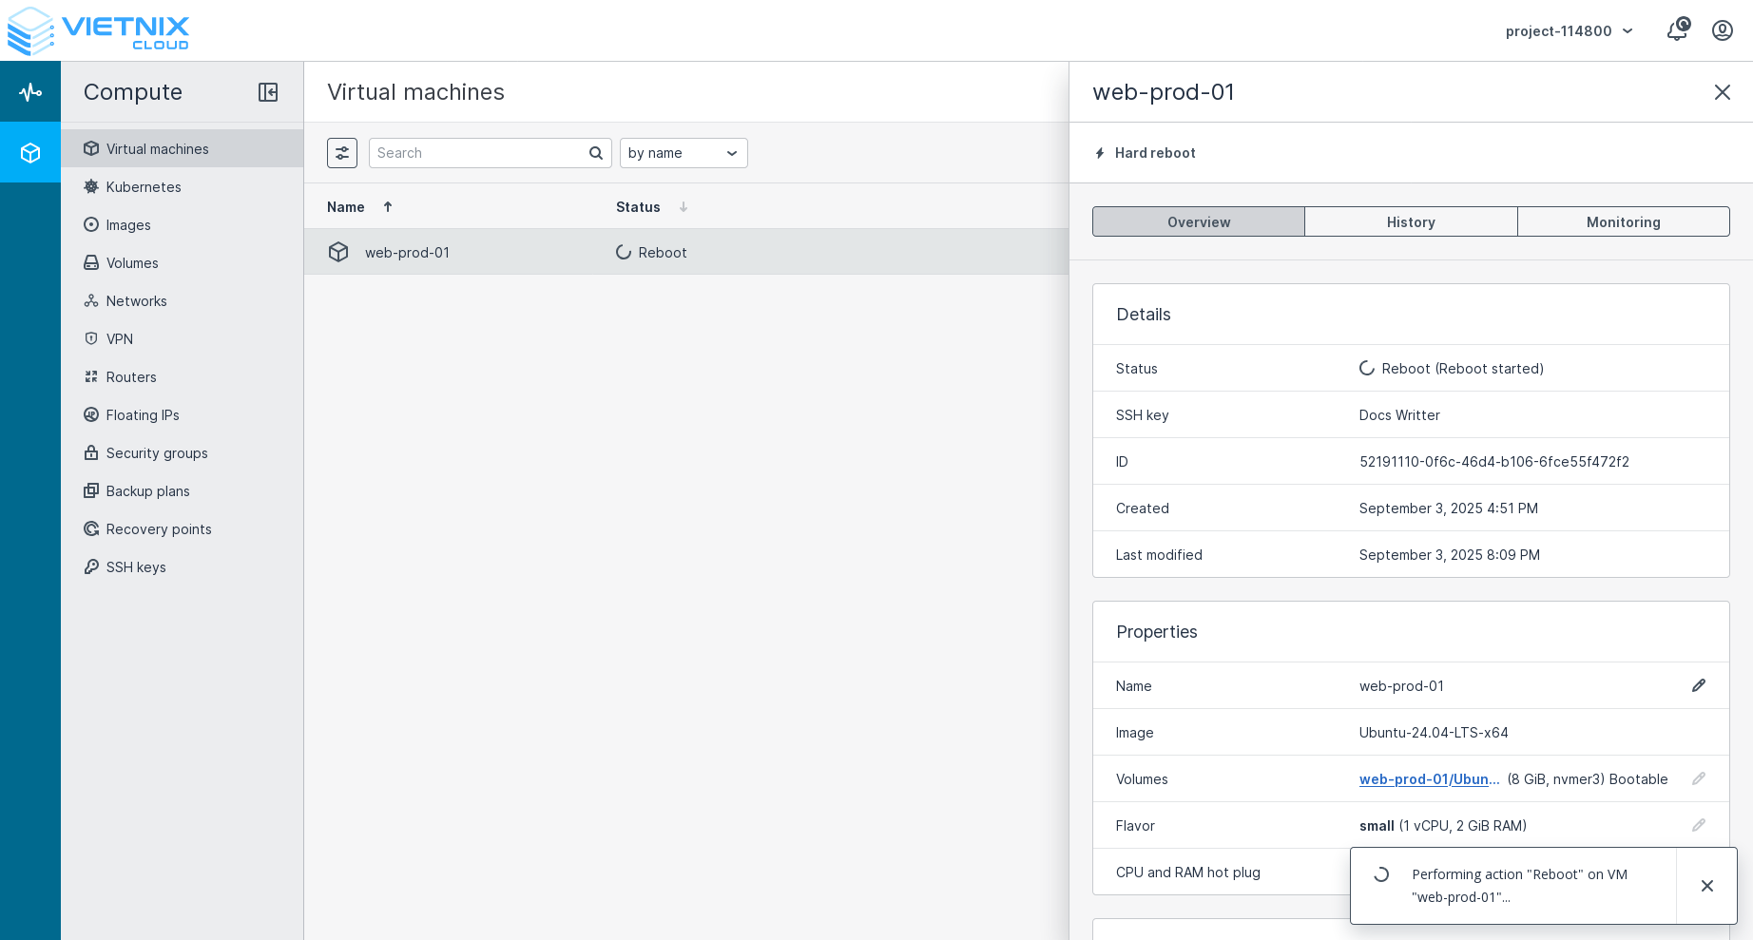Collapse the Compute sidebar panel

tap(268, 92)
